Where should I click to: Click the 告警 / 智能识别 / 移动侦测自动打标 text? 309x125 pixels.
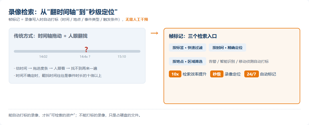click(239, 61)
